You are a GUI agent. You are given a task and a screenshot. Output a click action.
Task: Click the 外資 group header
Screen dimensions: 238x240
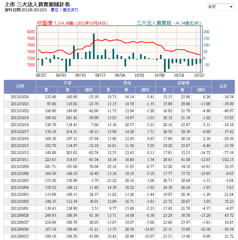pyautogui.click(x=68, y=83)
